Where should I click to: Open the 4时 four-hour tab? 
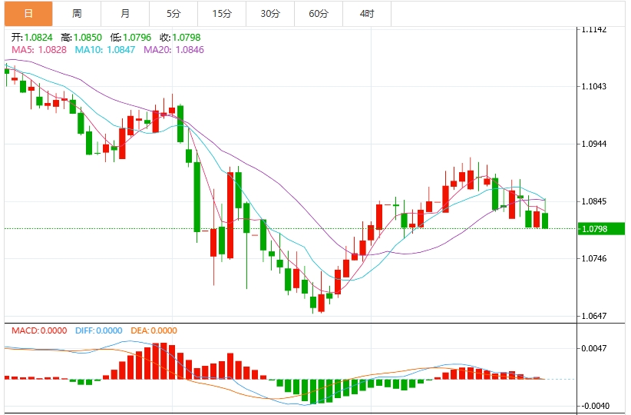[367, 14]
